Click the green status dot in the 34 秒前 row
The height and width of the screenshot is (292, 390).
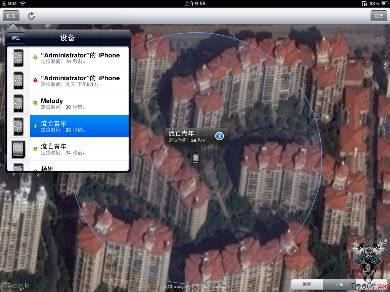[35, 149]
